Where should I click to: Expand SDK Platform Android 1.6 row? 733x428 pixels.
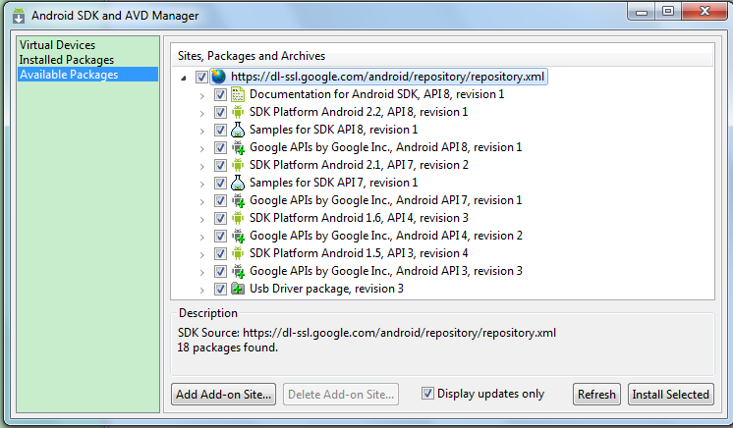click(202, 220)
